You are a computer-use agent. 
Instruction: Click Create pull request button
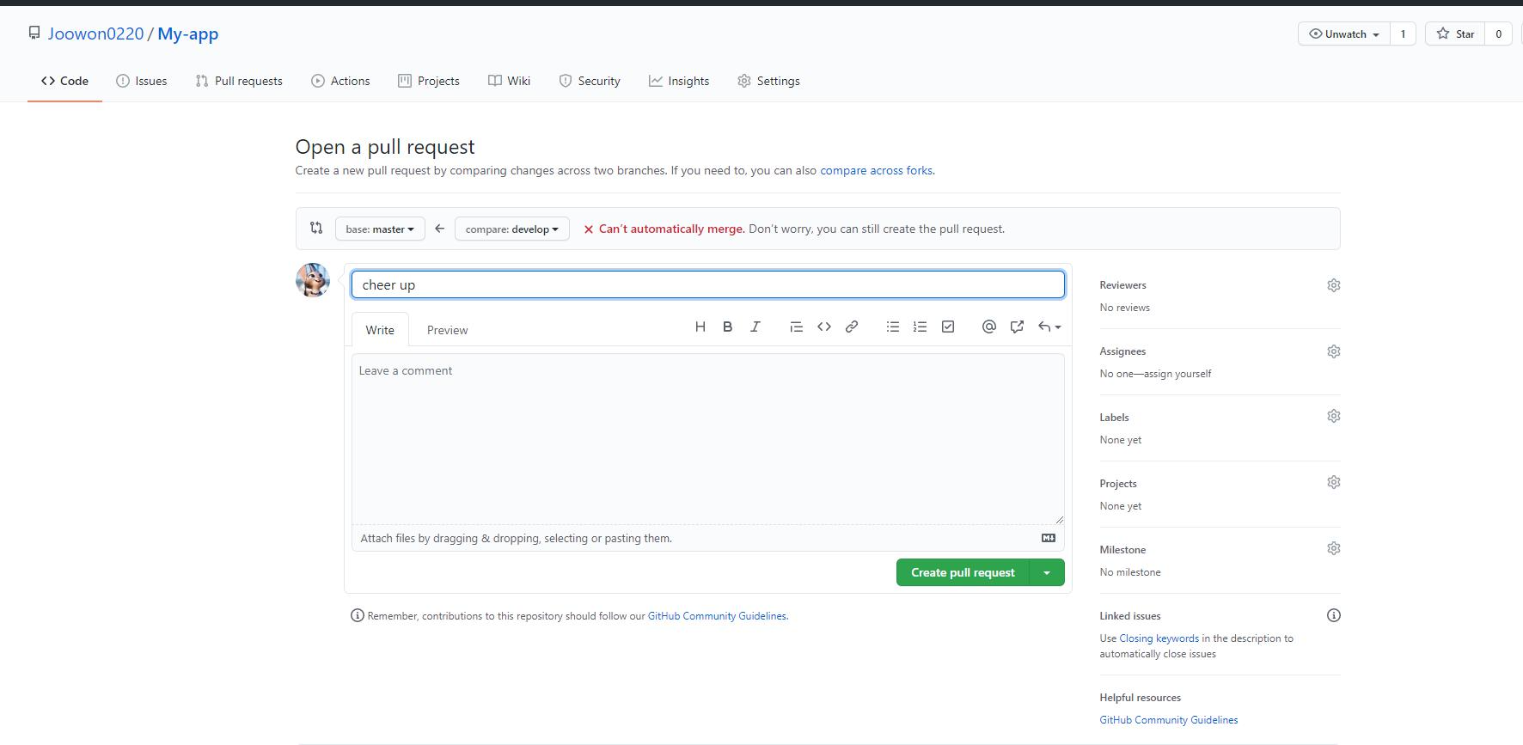963,572
